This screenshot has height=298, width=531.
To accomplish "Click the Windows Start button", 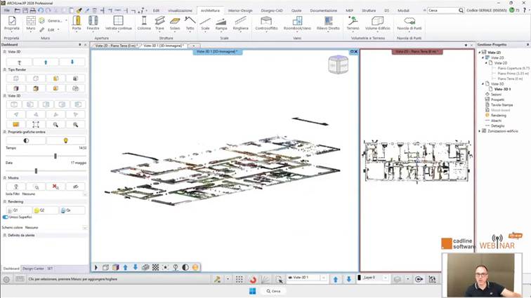I will point(253,291).
